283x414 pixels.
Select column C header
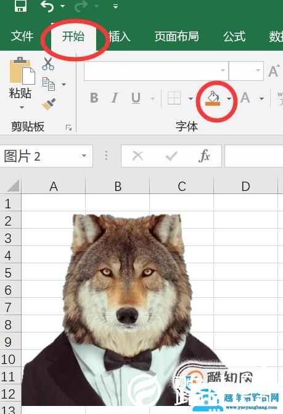181,186
